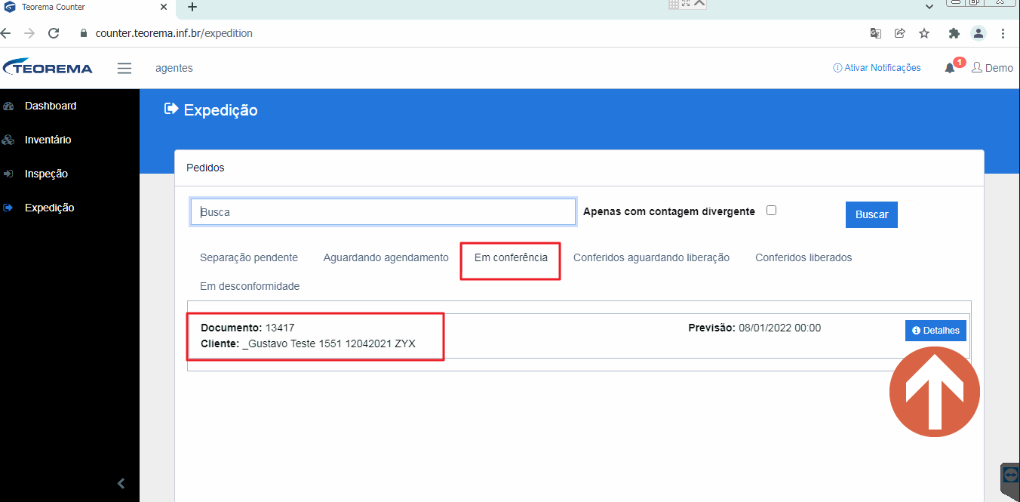The image size is (1020, 502).
Task: Switch to the Separação pendente tab
Action: [x=249, y=257]
